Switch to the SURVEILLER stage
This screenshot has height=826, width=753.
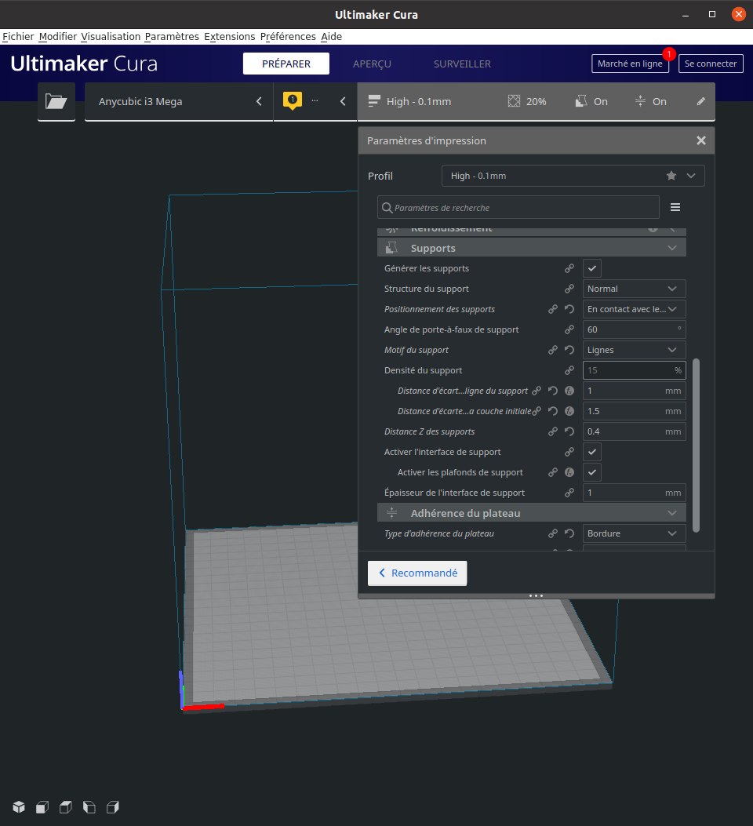[462, 64]
